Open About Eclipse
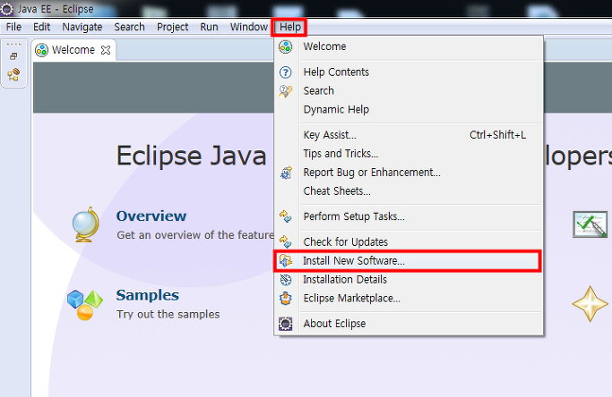612x397 pixels. click(409, 324)
